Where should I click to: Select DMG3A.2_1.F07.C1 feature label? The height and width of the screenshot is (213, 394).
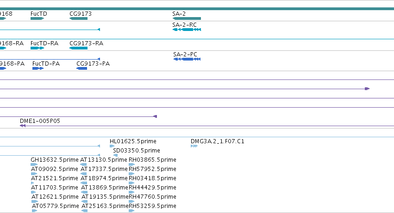pyautogui.click(x=217, y=141)
